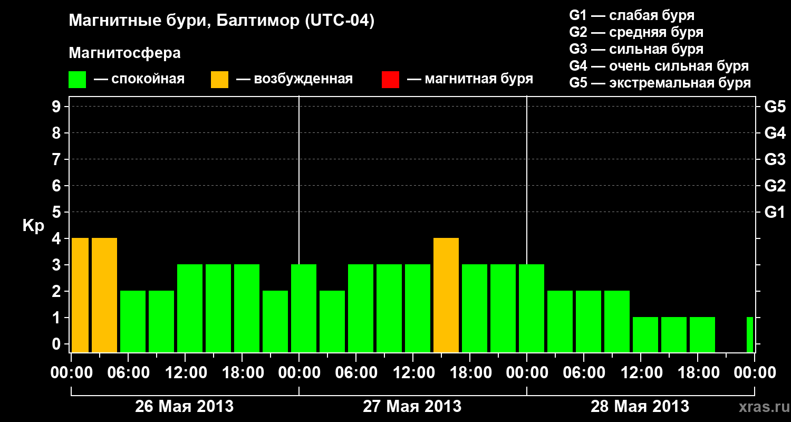Click the only orange Kp 4 bar on 27 Мая
The height and width of the screenshot is (422, 791).
tap(446, 295)
